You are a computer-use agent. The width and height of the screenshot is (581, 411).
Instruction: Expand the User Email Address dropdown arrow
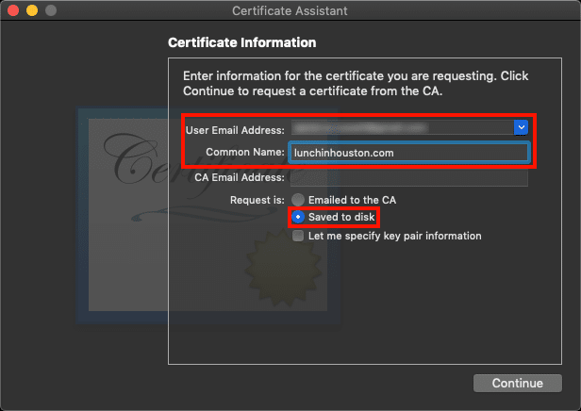click(x=520, y=126)
